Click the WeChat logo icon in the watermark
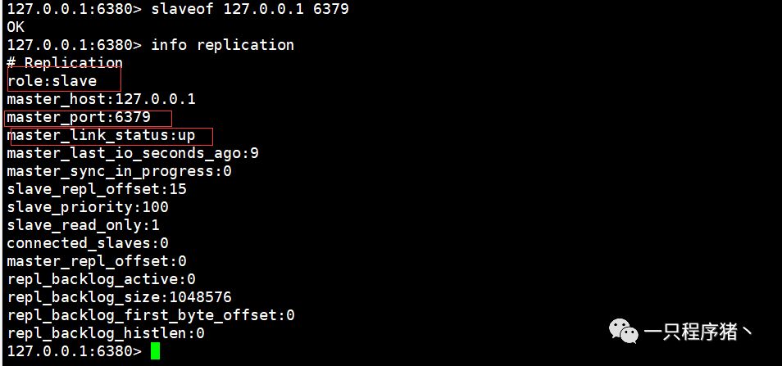This screenshot has height=366, width=782. coord(624,331)
